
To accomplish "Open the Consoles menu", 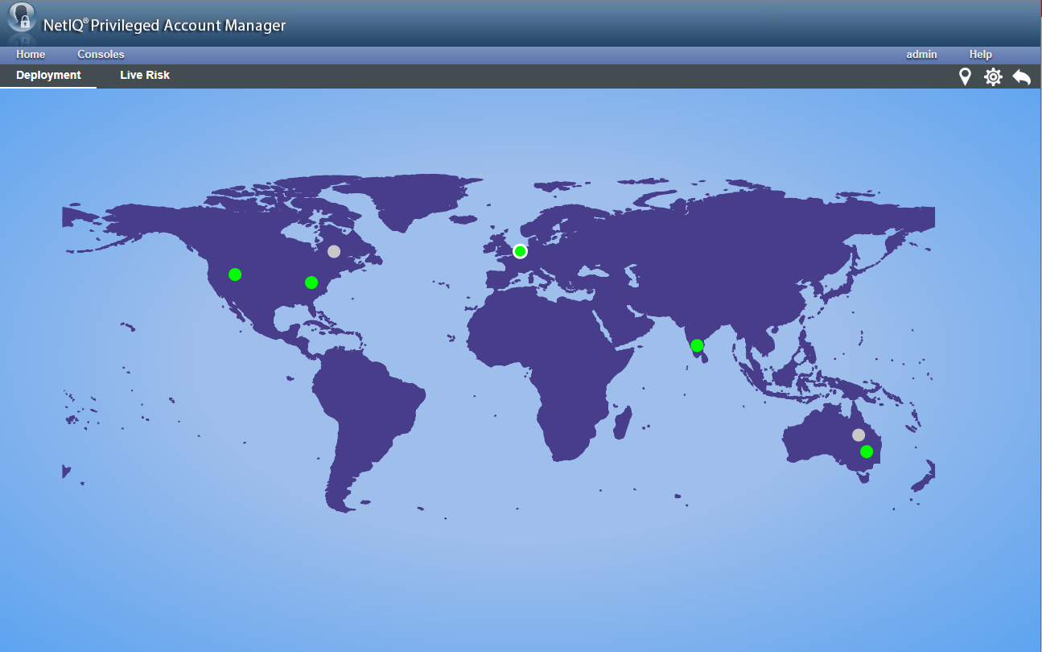I will [x=101, y=55].
